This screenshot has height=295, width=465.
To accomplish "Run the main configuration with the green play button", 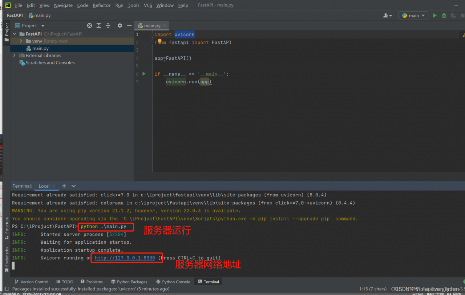I will coord(434,16).
